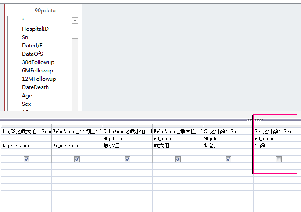This screenshot has height=212, width=301.
Task: Click table cell 90pdata under Sn之计数
Action: 228,138
